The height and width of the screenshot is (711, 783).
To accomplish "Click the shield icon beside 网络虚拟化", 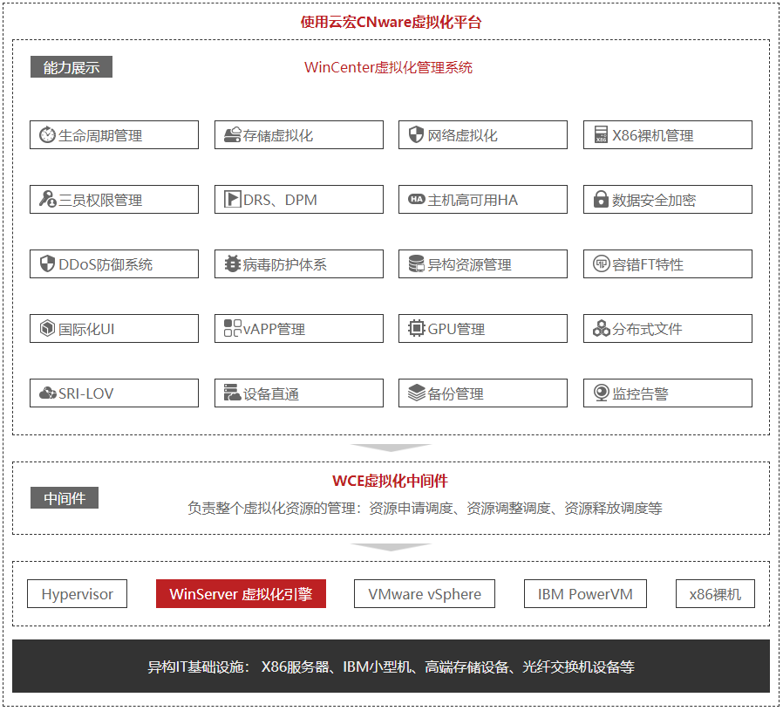I will (x=416, y=135).
